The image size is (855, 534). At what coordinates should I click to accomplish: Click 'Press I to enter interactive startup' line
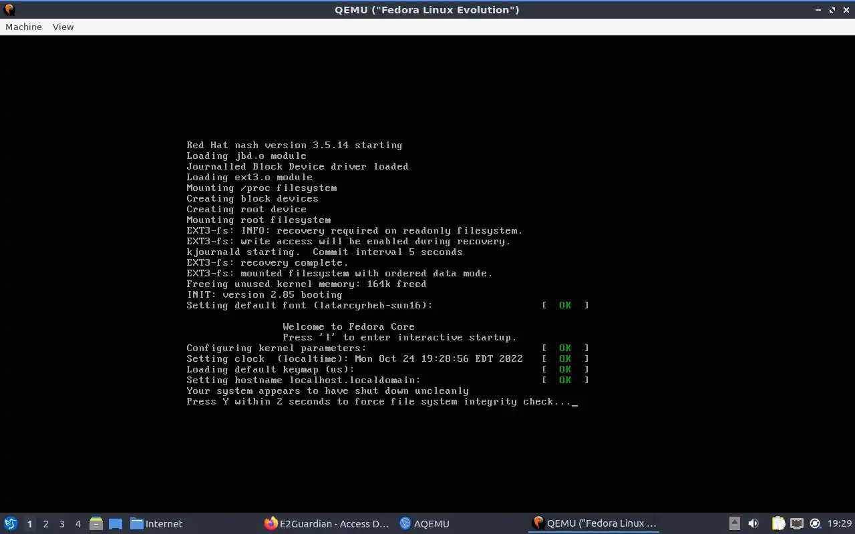pyautogui.click(x=399, y=337)
